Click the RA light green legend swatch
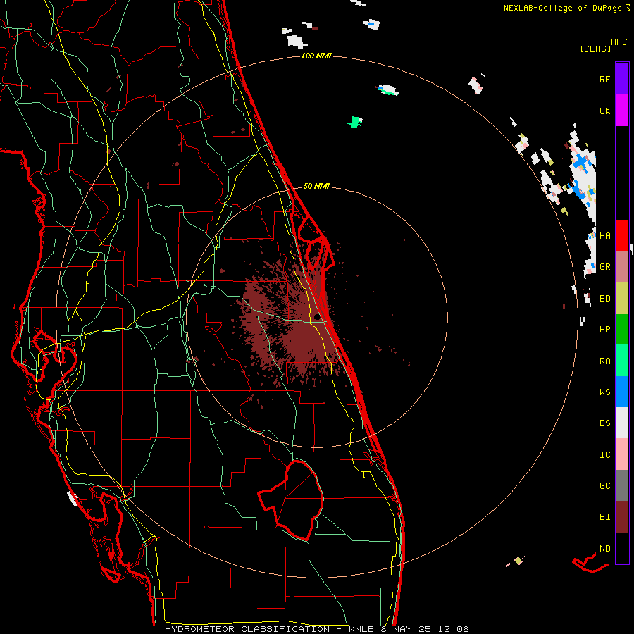 [622, 361]
